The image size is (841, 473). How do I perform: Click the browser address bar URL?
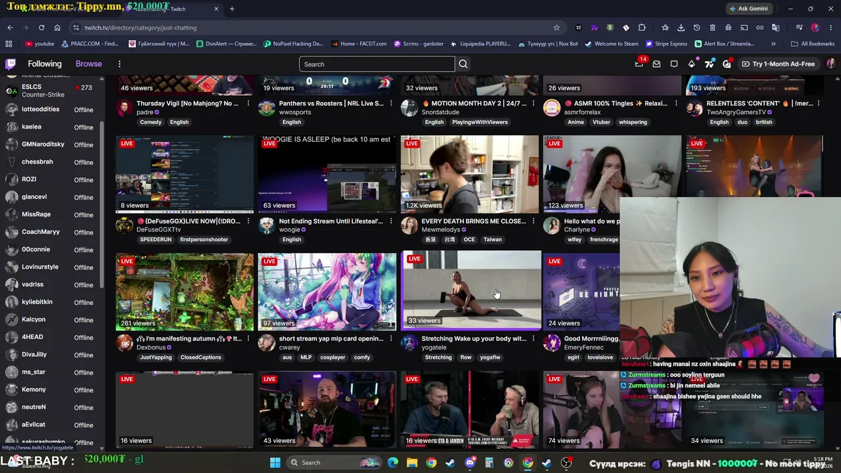coord(141,28)
